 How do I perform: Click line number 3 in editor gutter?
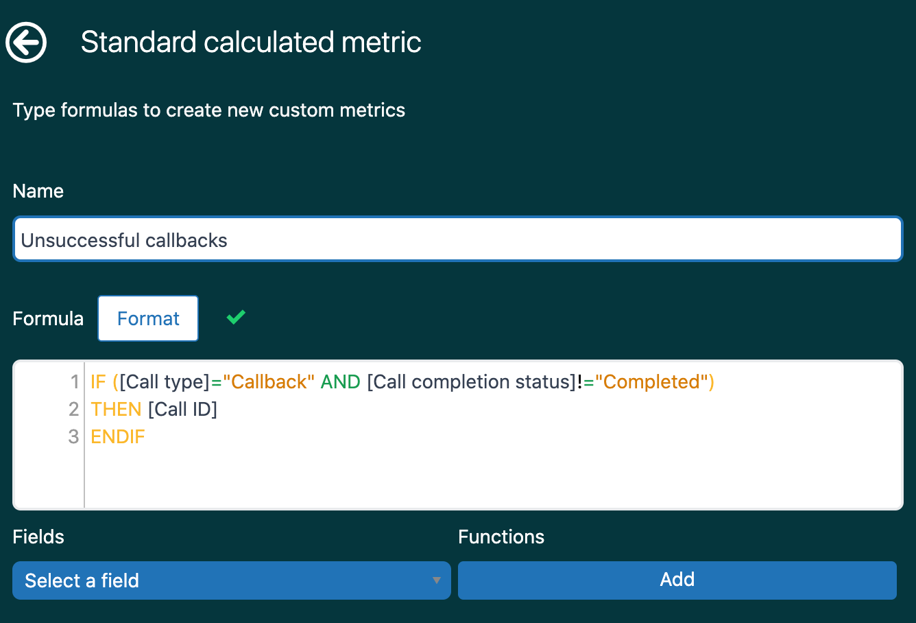pyautogui.click(x=74, y=437)
